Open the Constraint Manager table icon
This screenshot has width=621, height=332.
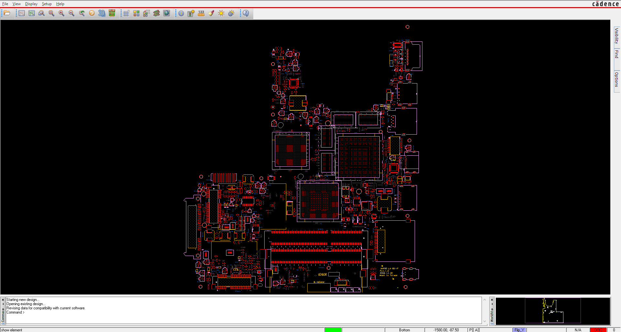(191, 13)
